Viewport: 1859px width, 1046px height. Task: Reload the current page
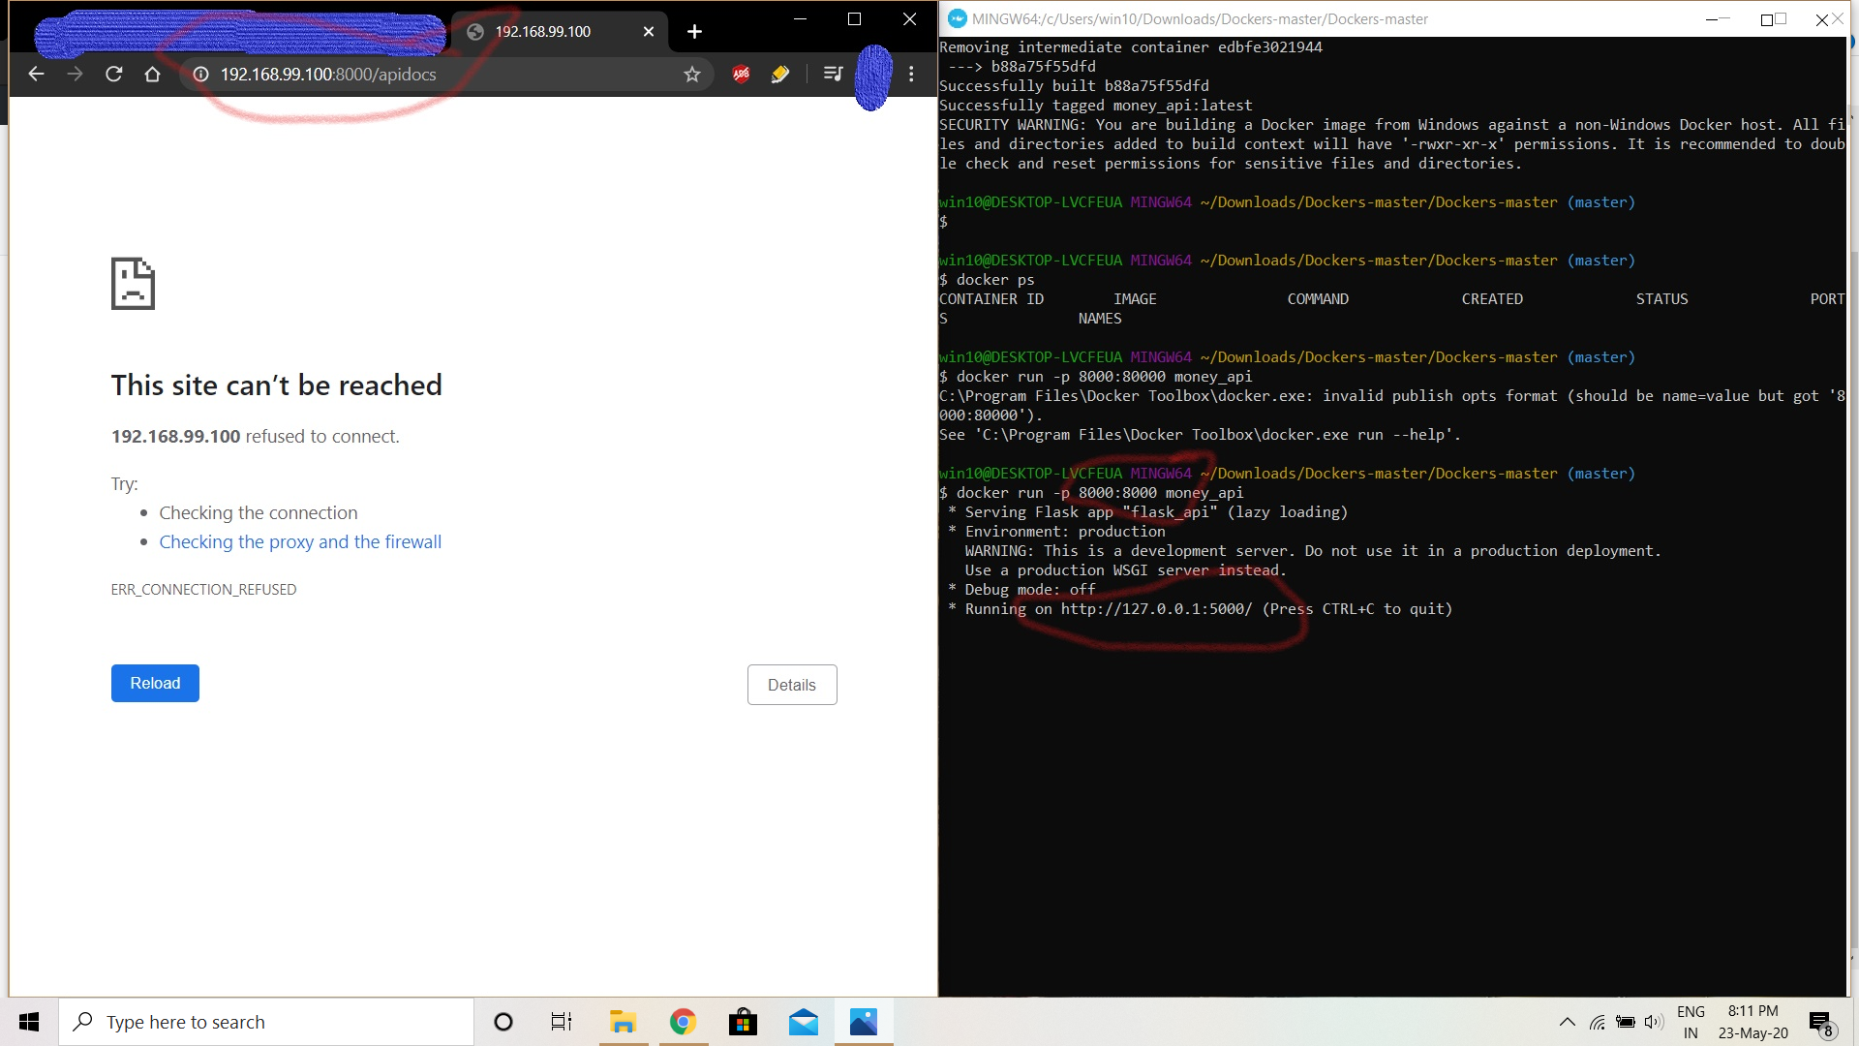(113, 74)
